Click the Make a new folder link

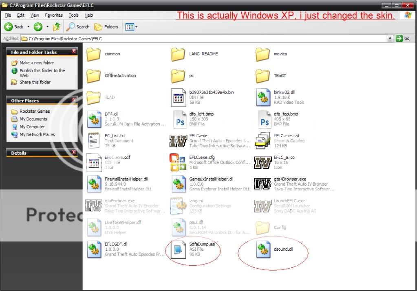37,63
